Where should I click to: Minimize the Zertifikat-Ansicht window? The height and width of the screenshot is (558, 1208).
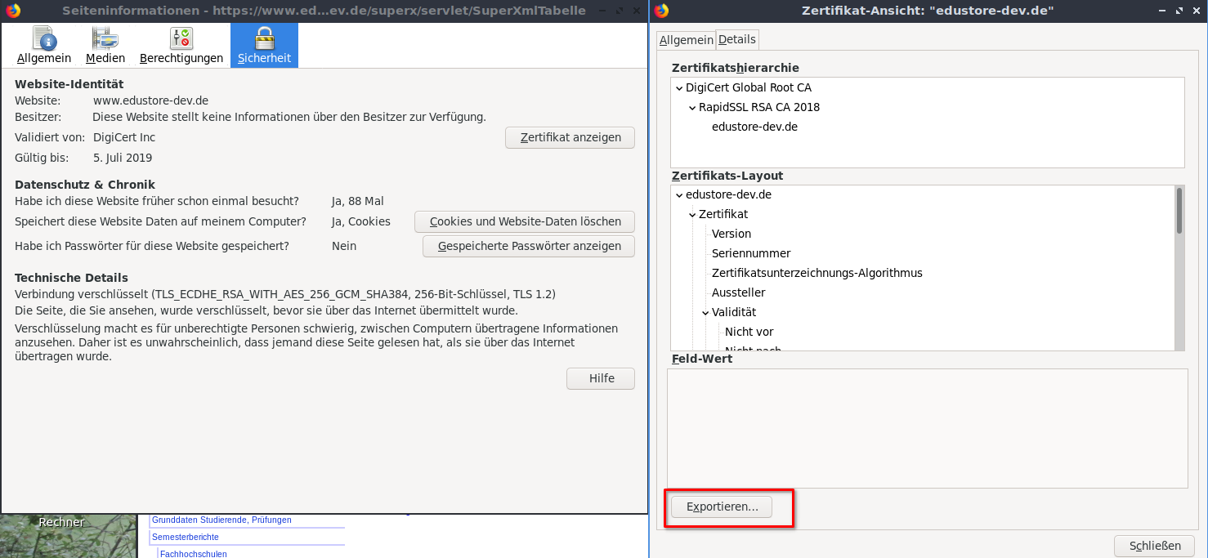click(x=1163, y=11)
